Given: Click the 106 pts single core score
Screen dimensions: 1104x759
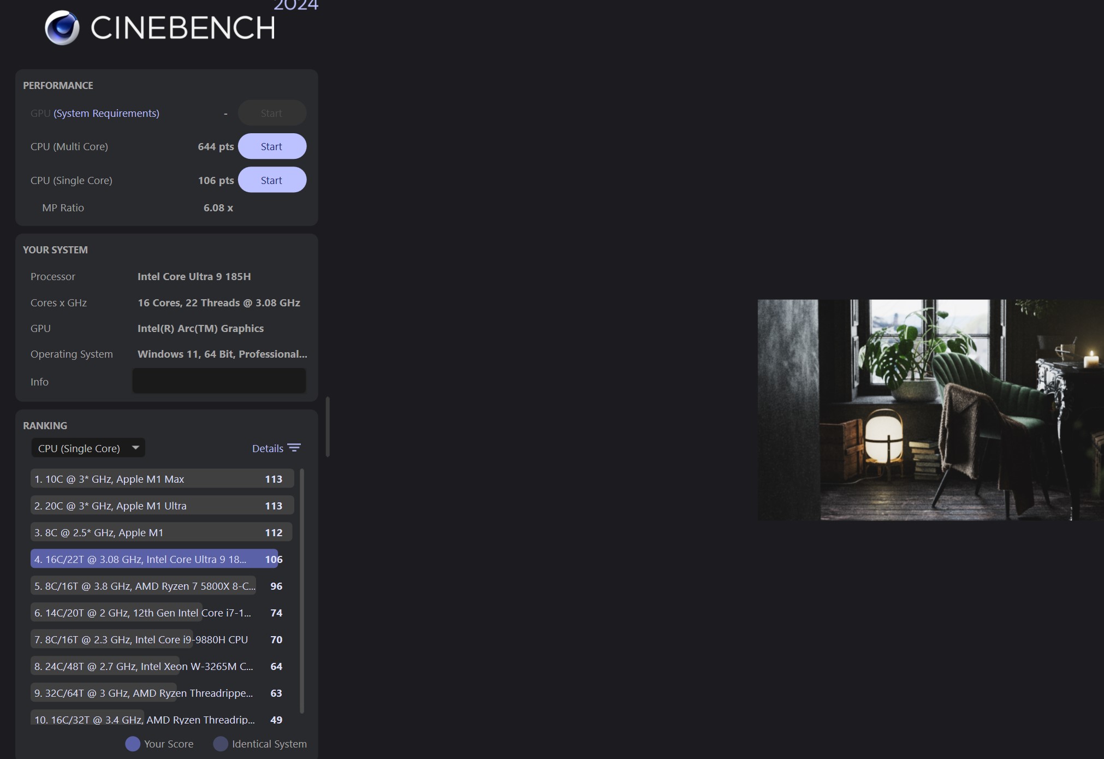Looking at the screenshot, I should 216,180.
